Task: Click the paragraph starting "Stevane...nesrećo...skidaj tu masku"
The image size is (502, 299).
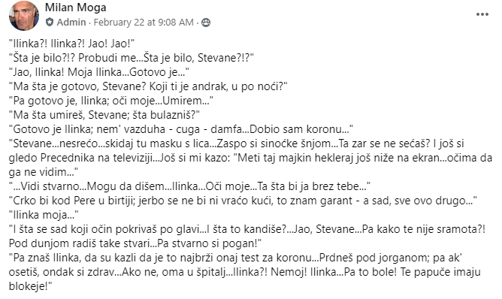Action: point(250,158)
